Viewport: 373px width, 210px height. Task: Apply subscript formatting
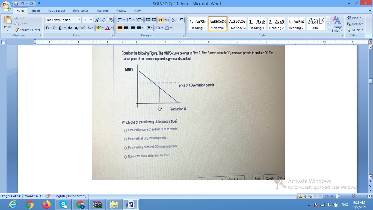76,28
